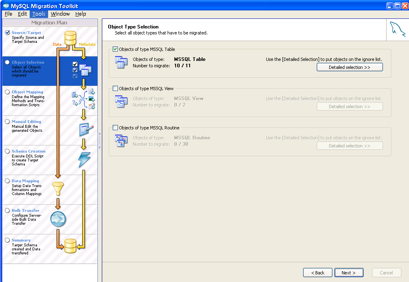
Task: Click the '0 / 30' routine count
Action: (181, 144)
